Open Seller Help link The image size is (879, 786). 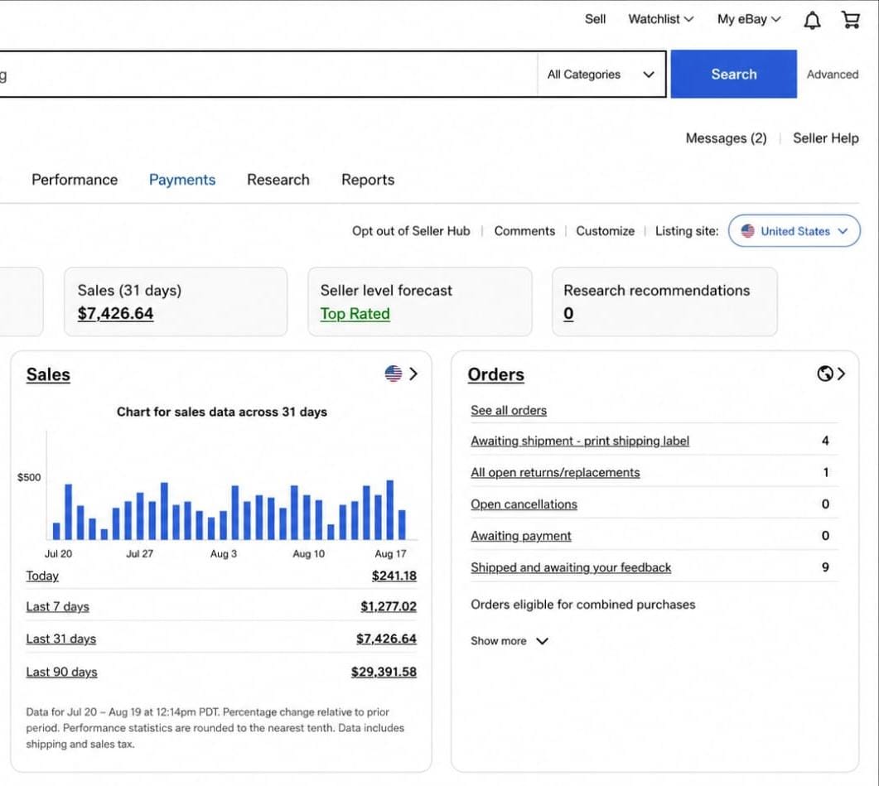(825, 138)
